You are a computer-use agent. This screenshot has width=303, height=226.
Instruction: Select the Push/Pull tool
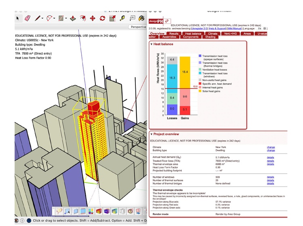(x=73, y=18)
